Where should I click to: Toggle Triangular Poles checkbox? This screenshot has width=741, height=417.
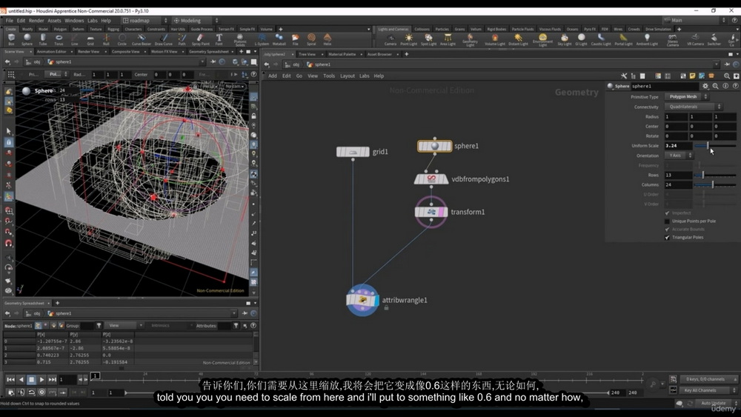pyautogui.click(x=668, y=237)
